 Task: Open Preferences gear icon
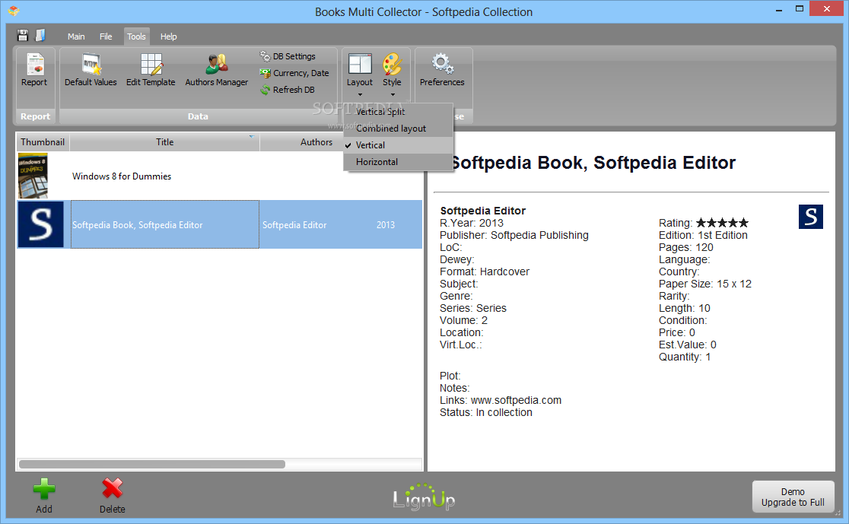click(442, 63)
